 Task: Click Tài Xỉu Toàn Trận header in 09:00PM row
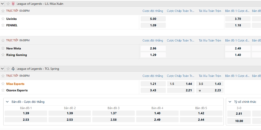coord(210,76)
